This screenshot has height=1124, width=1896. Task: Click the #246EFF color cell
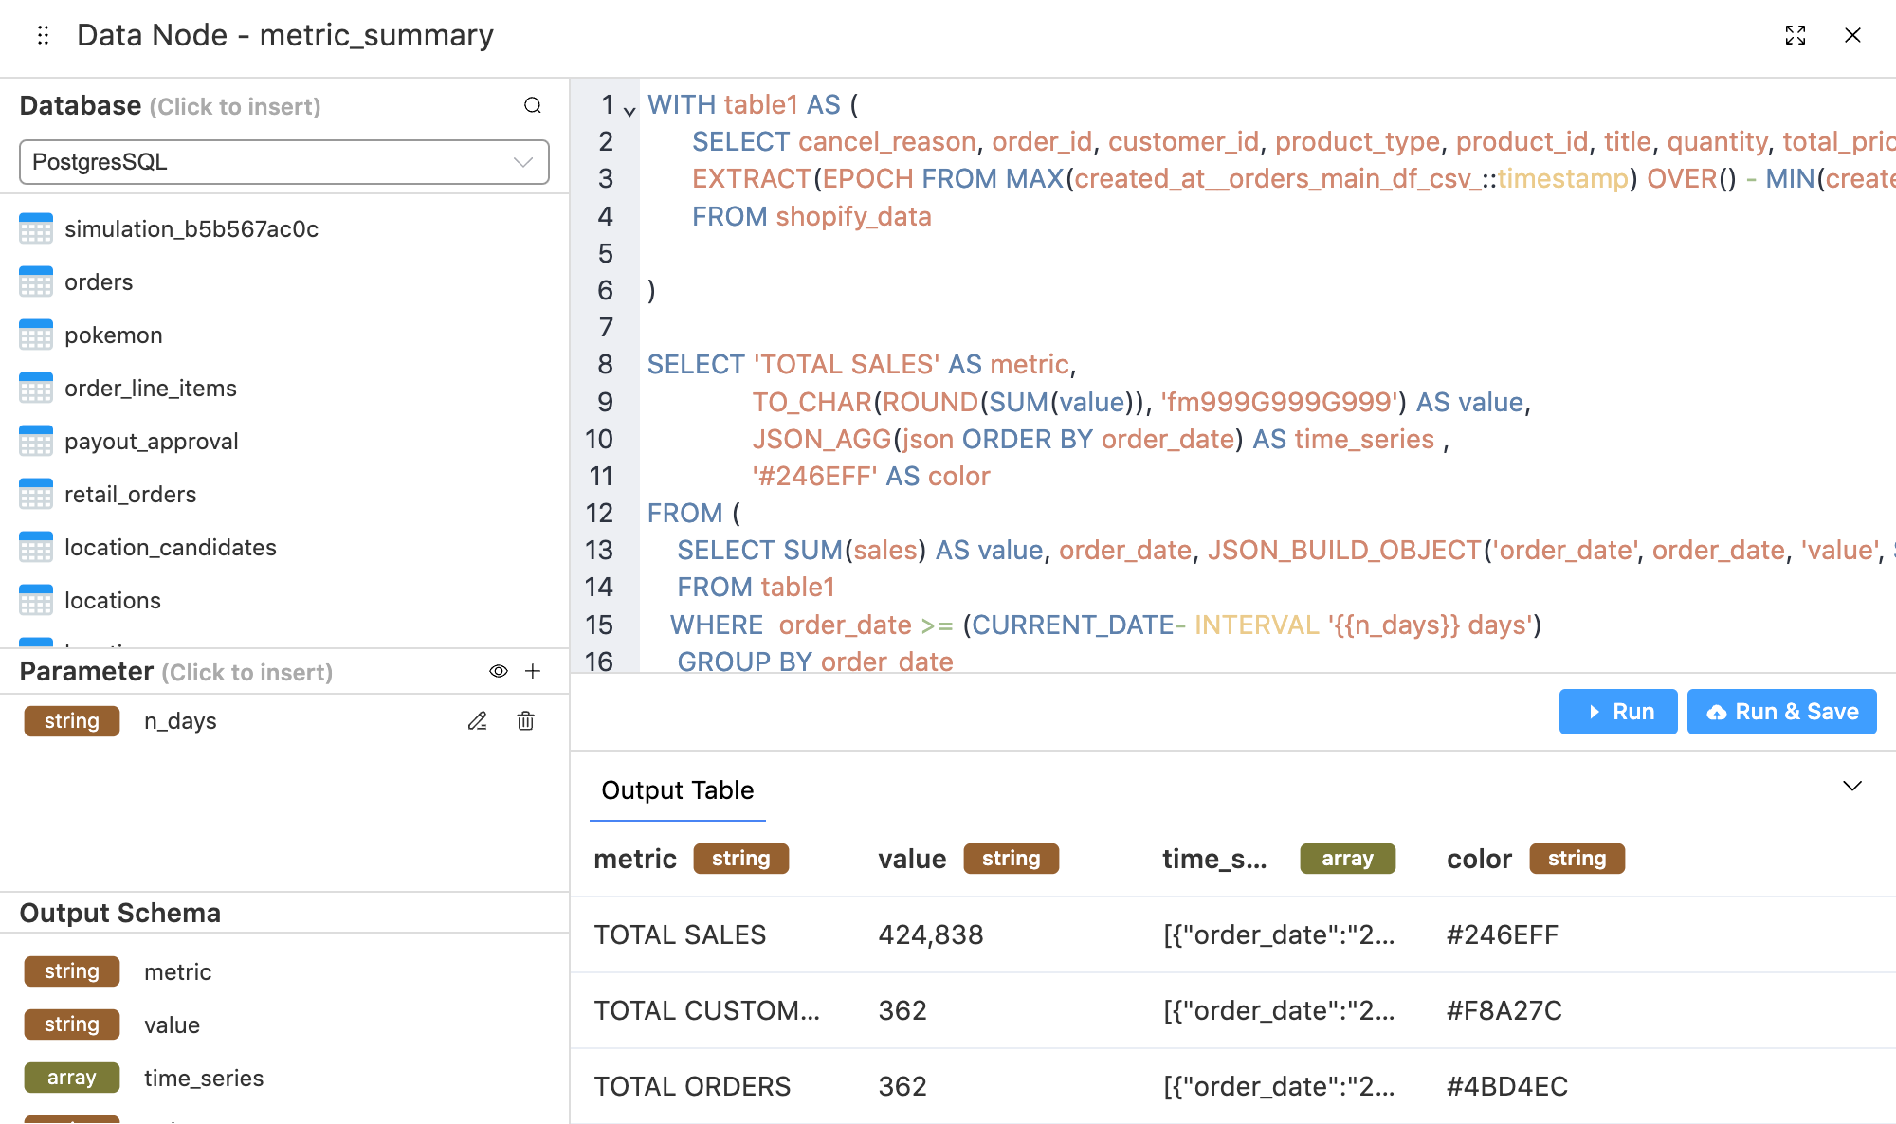point(1502,935)
